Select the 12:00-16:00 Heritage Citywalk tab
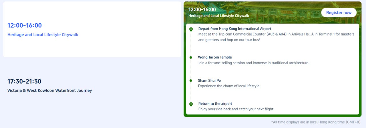This screenshot has width=366, height=128. pyautogui.click(x=92, y=29)
